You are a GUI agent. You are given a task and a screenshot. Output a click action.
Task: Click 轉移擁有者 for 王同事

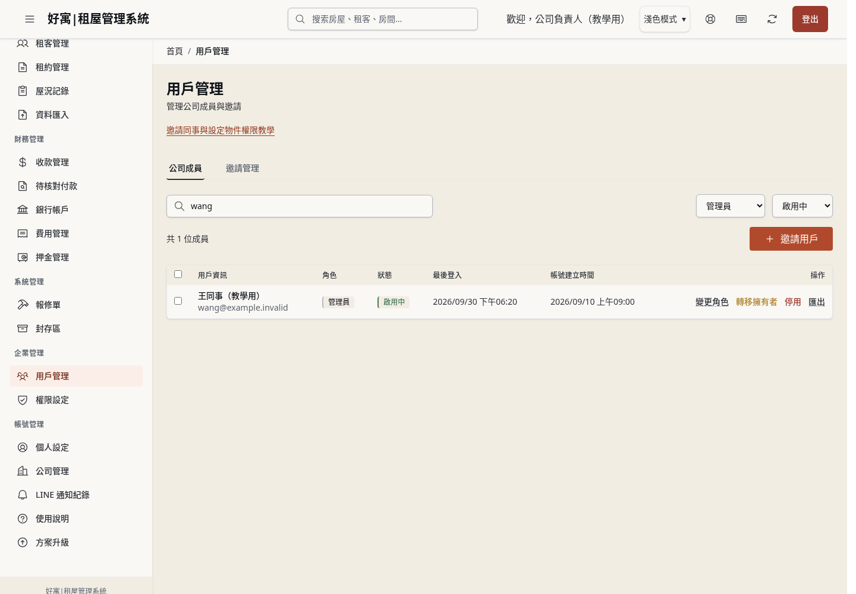pos(757,302)
